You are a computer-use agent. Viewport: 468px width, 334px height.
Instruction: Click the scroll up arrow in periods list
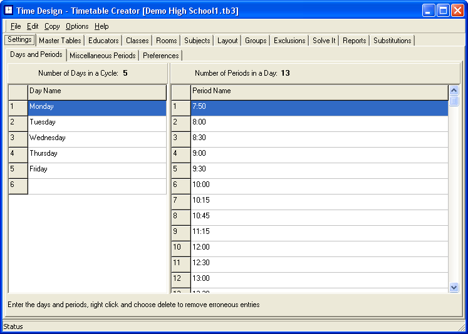tap(454, 91)
